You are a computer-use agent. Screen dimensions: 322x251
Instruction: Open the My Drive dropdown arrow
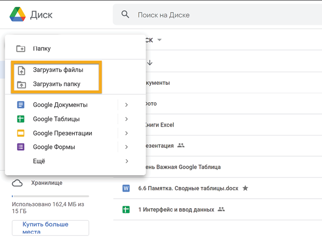tap(159, 40)
